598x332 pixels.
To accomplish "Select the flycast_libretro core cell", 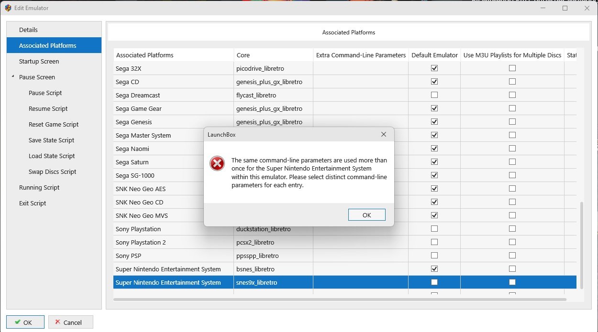I will coord(274,95).
